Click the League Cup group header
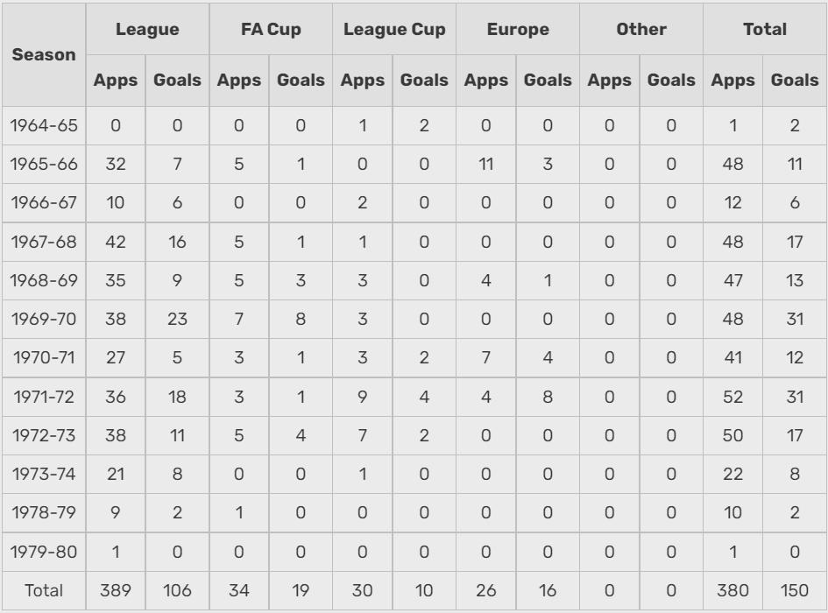The image size is (828, 613). point(394,29)
